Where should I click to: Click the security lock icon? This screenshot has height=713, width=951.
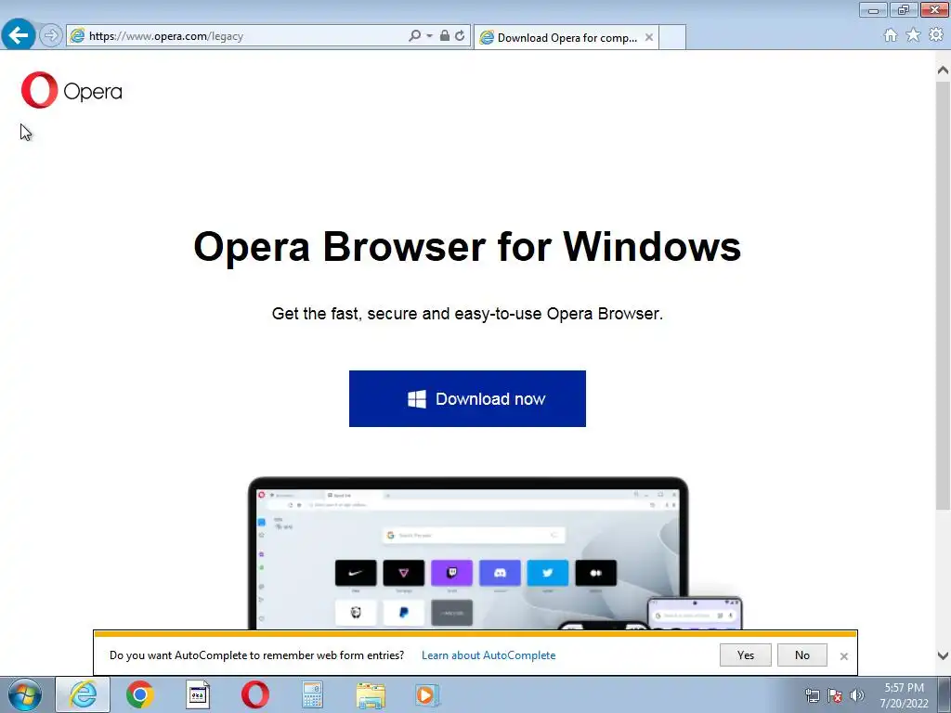click(445, 36)
